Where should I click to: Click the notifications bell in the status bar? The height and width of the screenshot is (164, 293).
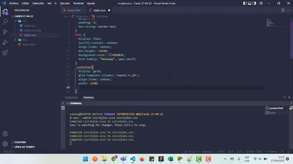click(x=288, y=152)
